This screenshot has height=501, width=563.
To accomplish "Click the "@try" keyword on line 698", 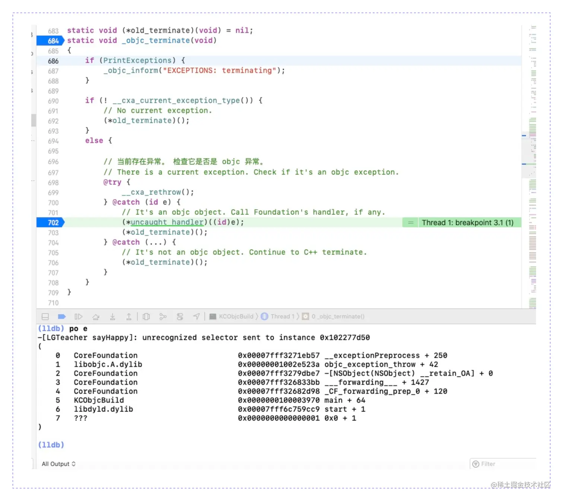I will click(x=112, y=182).
